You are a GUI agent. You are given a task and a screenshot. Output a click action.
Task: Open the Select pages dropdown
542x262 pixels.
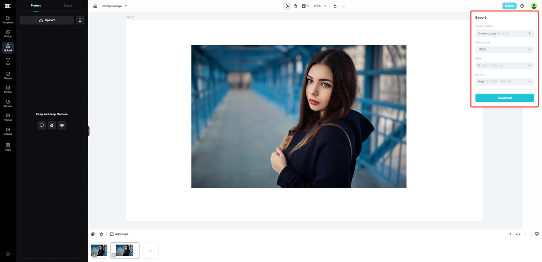[504, 33]
